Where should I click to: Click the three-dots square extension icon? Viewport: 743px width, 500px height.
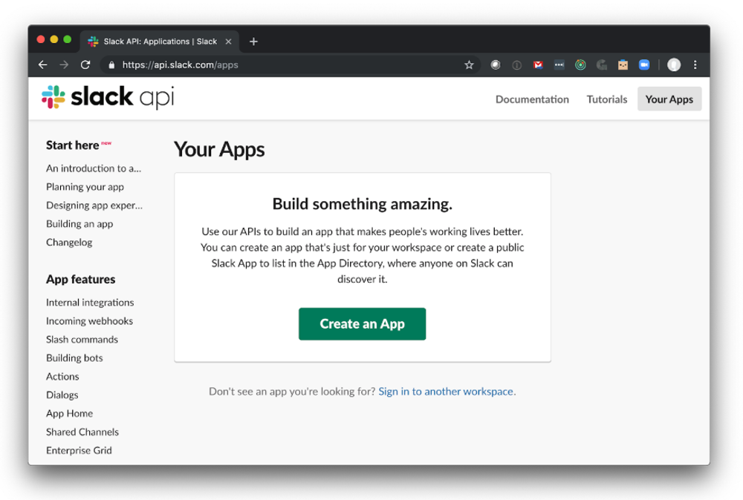pos(559,65)
